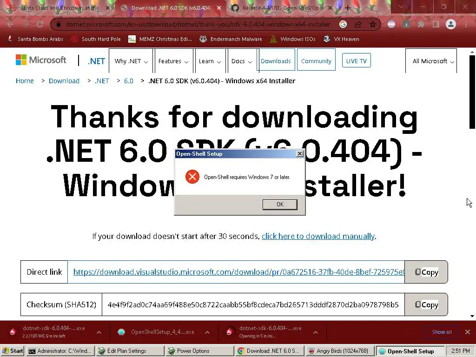Image resolution: width=476 pixels, height=357 pixels.
Task: Switch to the Santa Claus and Christmas tab
Action: (59, 8)
